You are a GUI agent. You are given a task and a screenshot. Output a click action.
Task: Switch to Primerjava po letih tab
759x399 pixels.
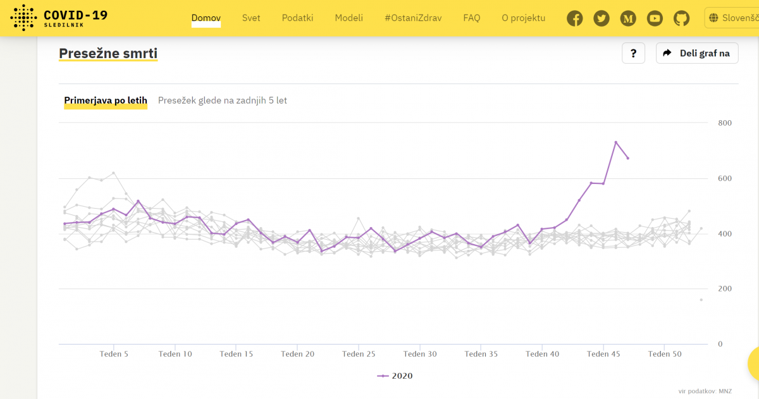point(106,101)
